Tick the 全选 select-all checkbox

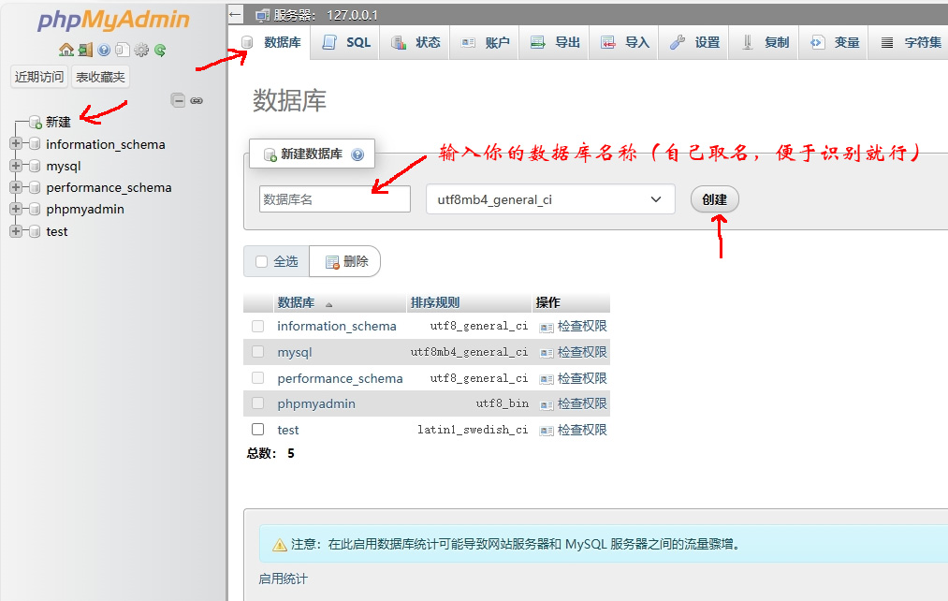point(262,262)
